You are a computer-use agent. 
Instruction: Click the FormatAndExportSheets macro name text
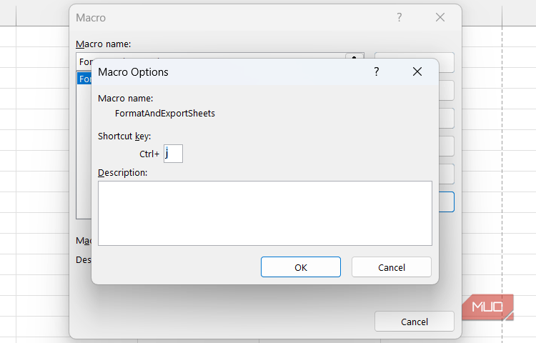pos(165,113)
